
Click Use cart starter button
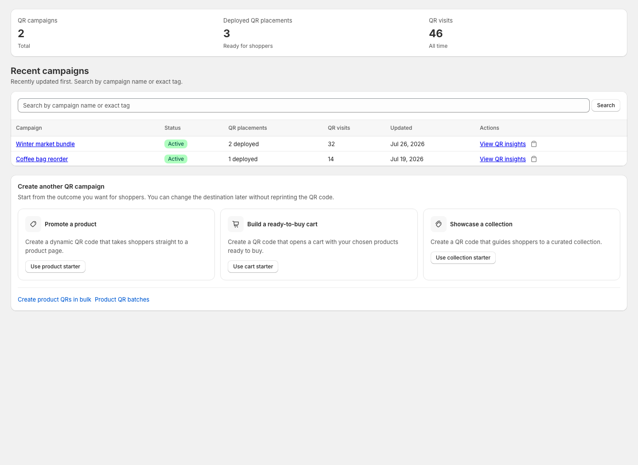point(253,267)
